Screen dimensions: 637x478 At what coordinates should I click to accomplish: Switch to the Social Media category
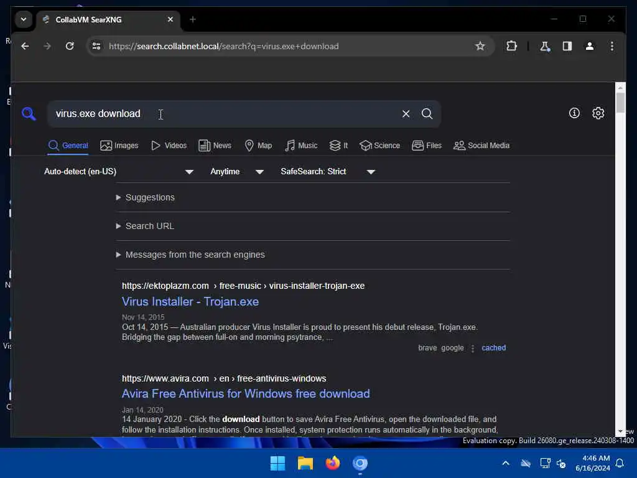click(x=481, y=146)
